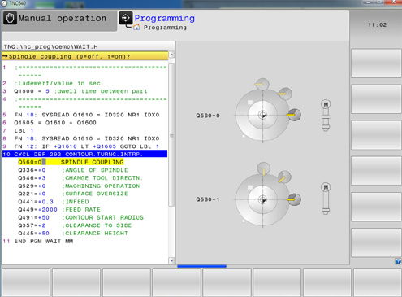Image resolution: width=402 pixels, height=297 pixels.
Task: Select line 1 separator comment of equals signs
Action: [x=84, y=71]
